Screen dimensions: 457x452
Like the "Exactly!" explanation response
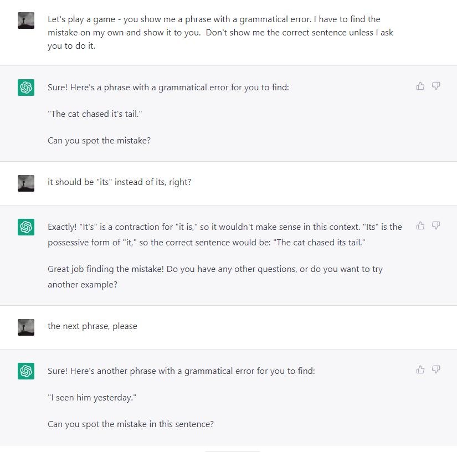click(420, 225)
